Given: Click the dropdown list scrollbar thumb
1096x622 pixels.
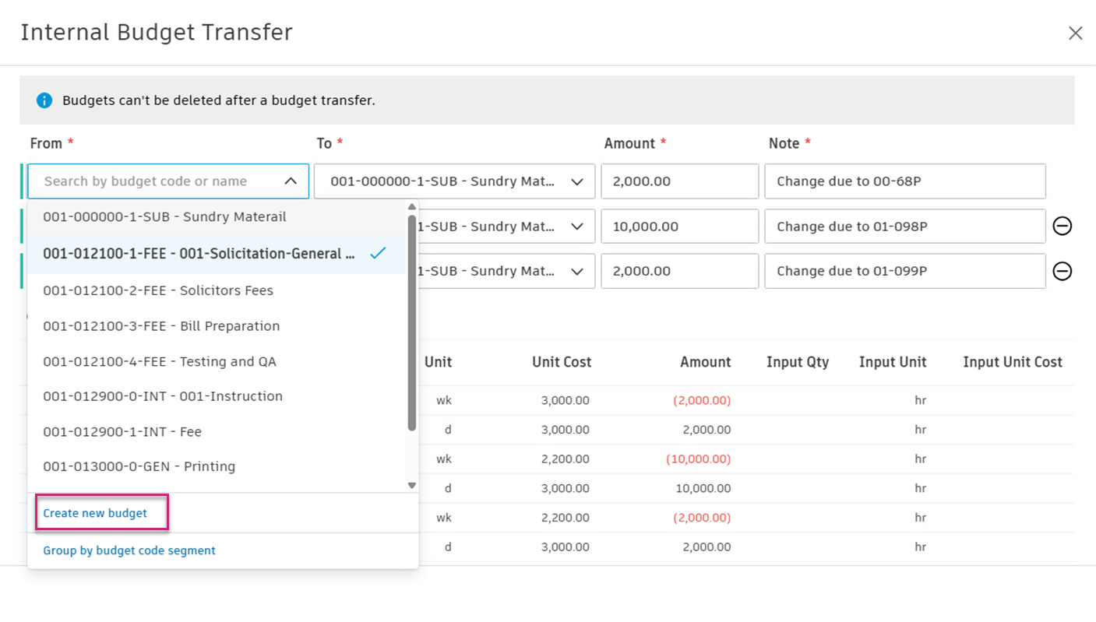Looking at the screenshot, I should [412, 322].
